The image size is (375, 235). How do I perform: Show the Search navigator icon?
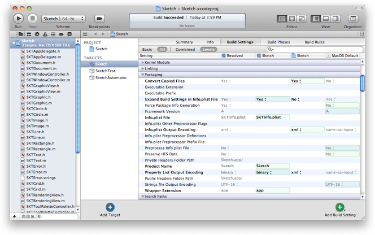(x=37, y=34)
